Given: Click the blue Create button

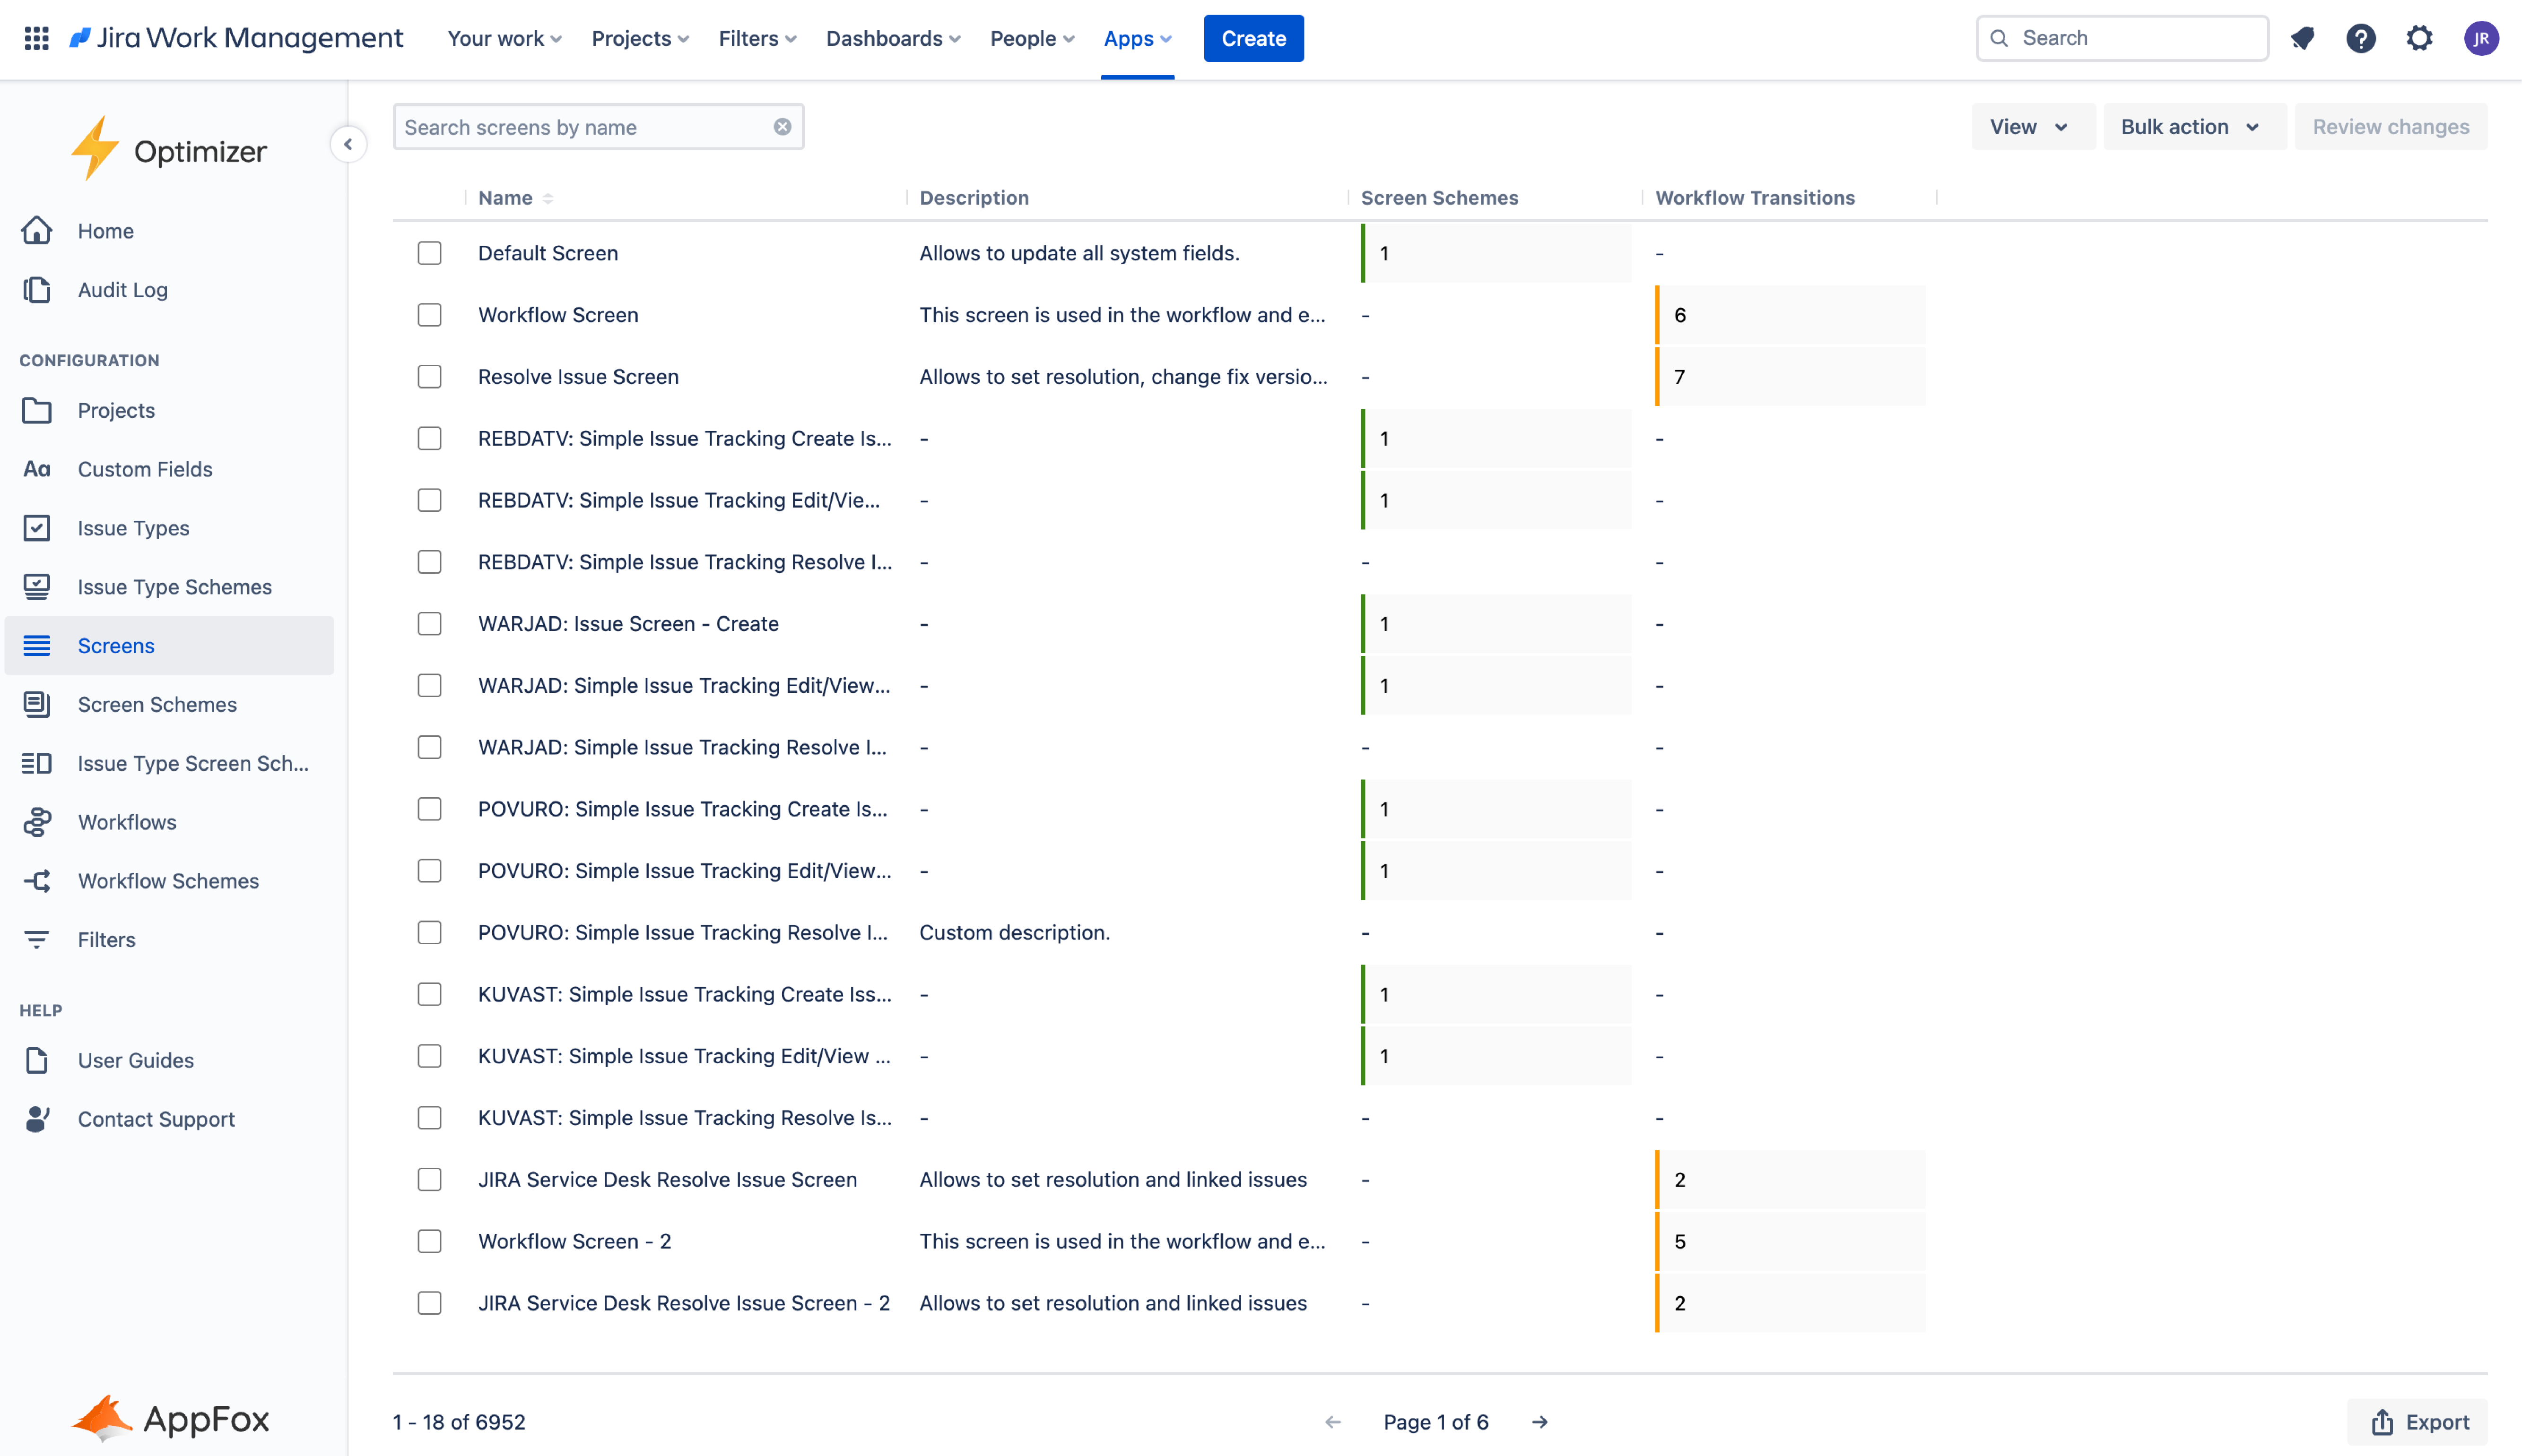Looking at the screenshot, I should [x=1252, y=38].
